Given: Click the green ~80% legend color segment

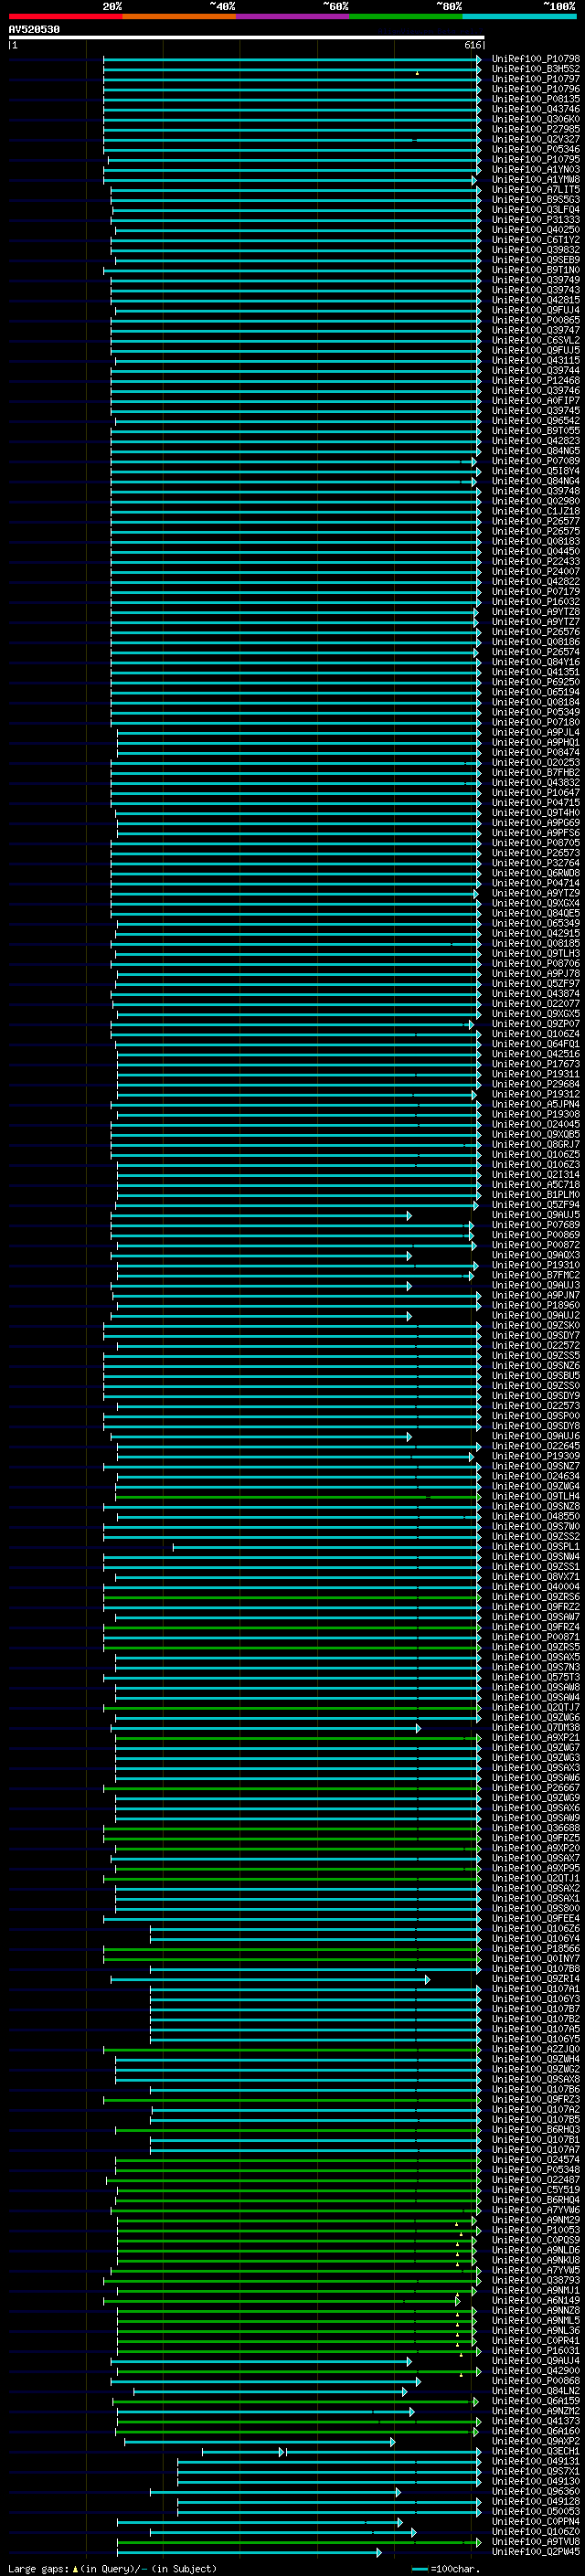Looking at the screenshot, I should (x=405, y=17).
